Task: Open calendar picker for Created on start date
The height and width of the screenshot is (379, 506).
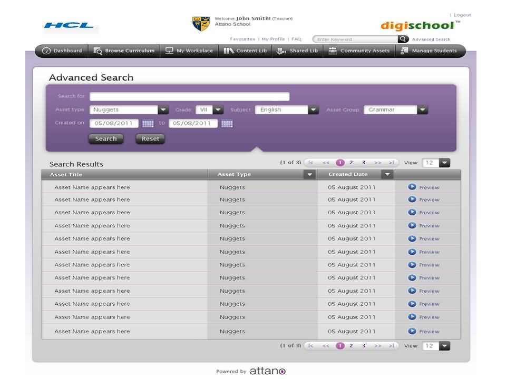Action: [x=148, y=124]
